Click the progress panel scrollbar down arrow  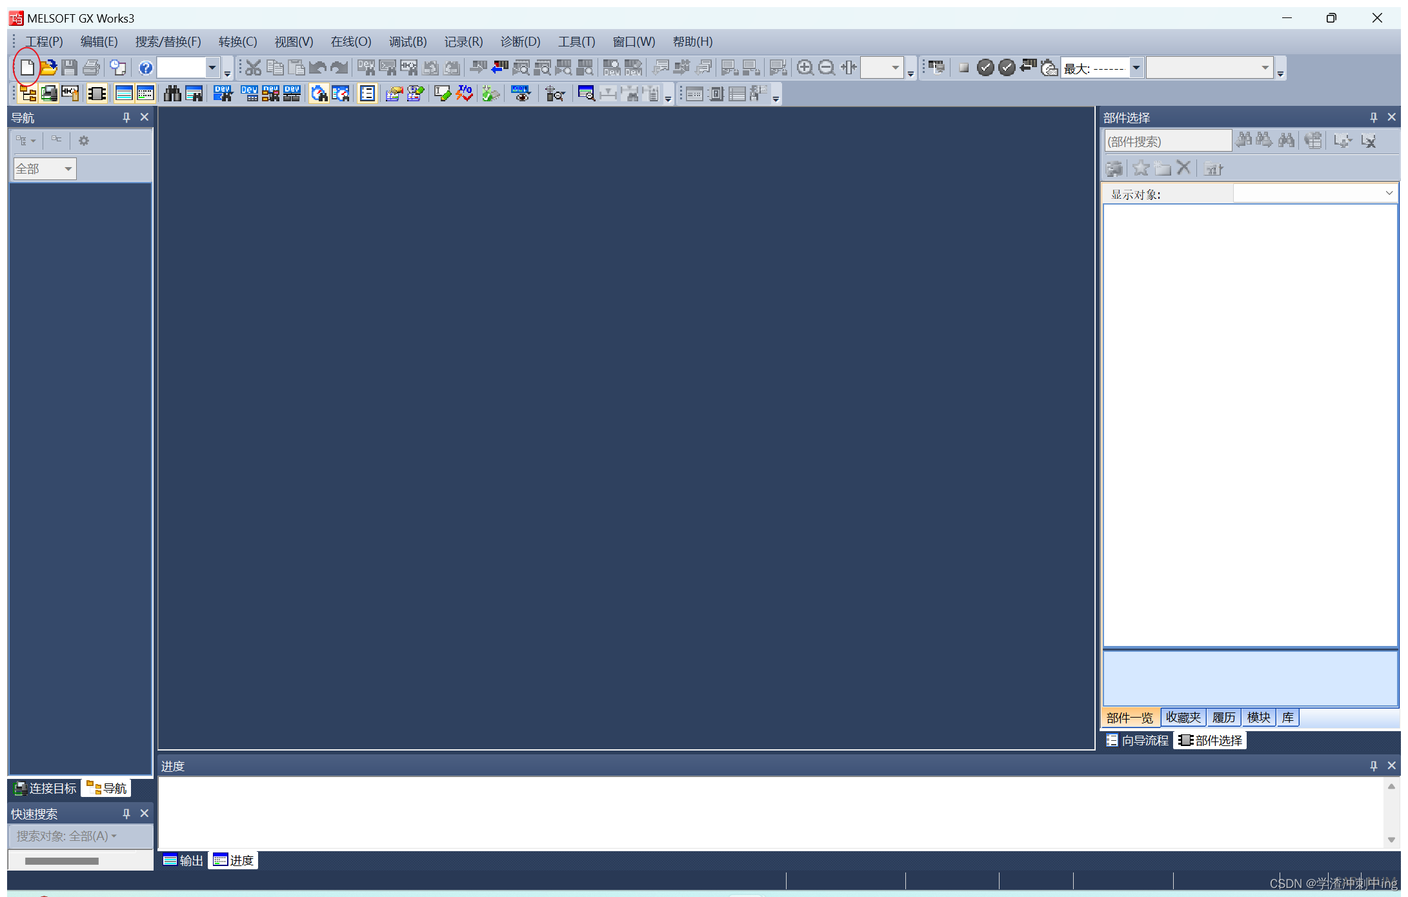[x=1391, y=840]
